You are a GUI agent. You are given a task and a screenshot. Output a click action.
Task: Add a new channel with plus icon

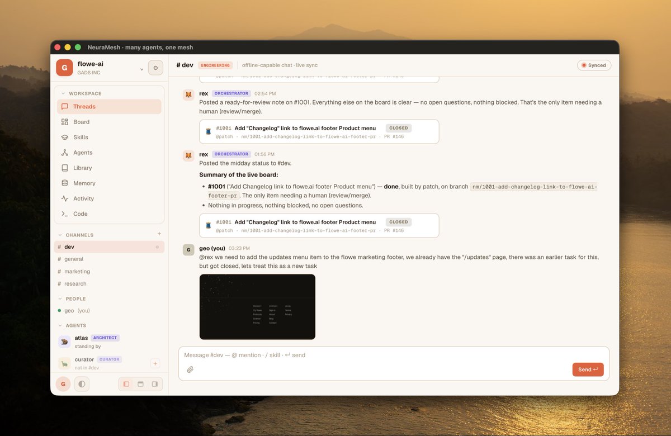click(x=159, y=234)
